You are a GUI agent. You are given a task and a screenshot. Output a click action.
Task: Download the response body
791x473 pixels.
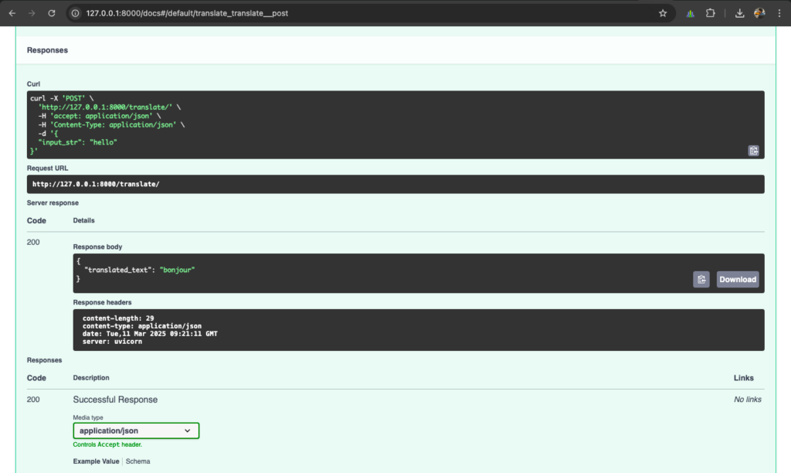point(737,279)
